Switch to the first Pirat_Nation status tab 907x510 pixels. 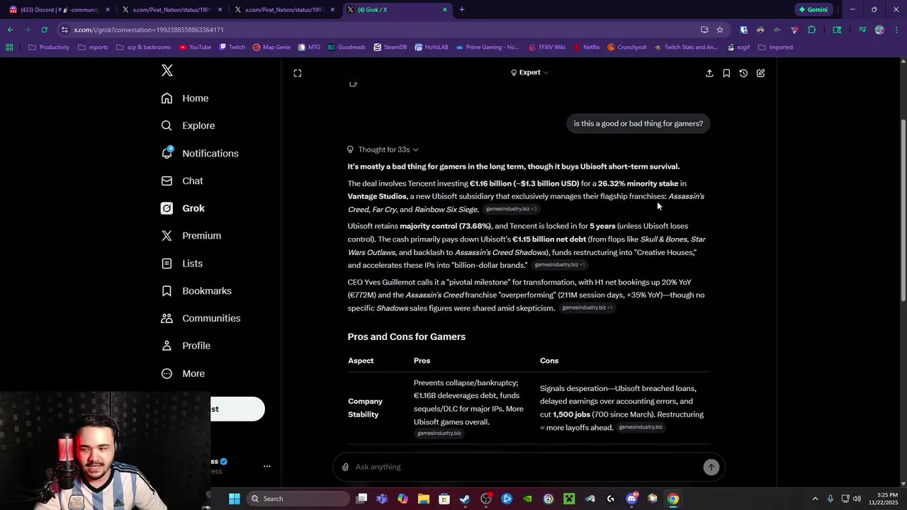172,10
